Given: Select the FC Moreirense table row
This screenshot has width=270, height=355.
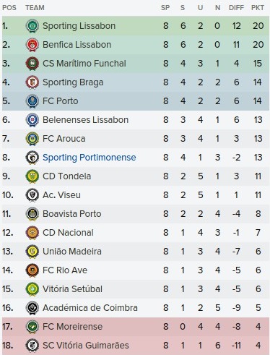Looking at the screenshot, I should pyautogui.click(x=136, y=327).
